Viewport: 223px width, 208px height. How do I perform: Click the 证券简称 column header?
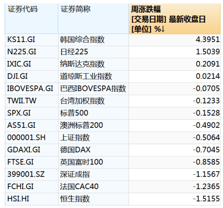point(94,19)
